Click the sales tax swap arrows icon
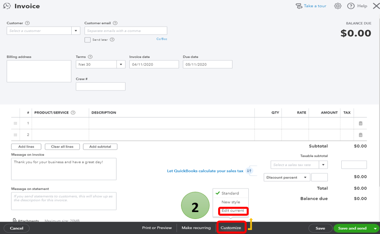380x234 pixels. point(249,171)
